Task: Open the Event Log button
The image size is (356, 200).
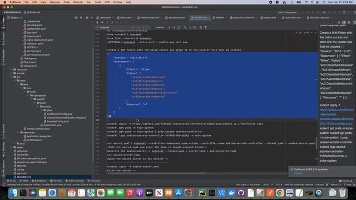Action: (x=345, y=181)
